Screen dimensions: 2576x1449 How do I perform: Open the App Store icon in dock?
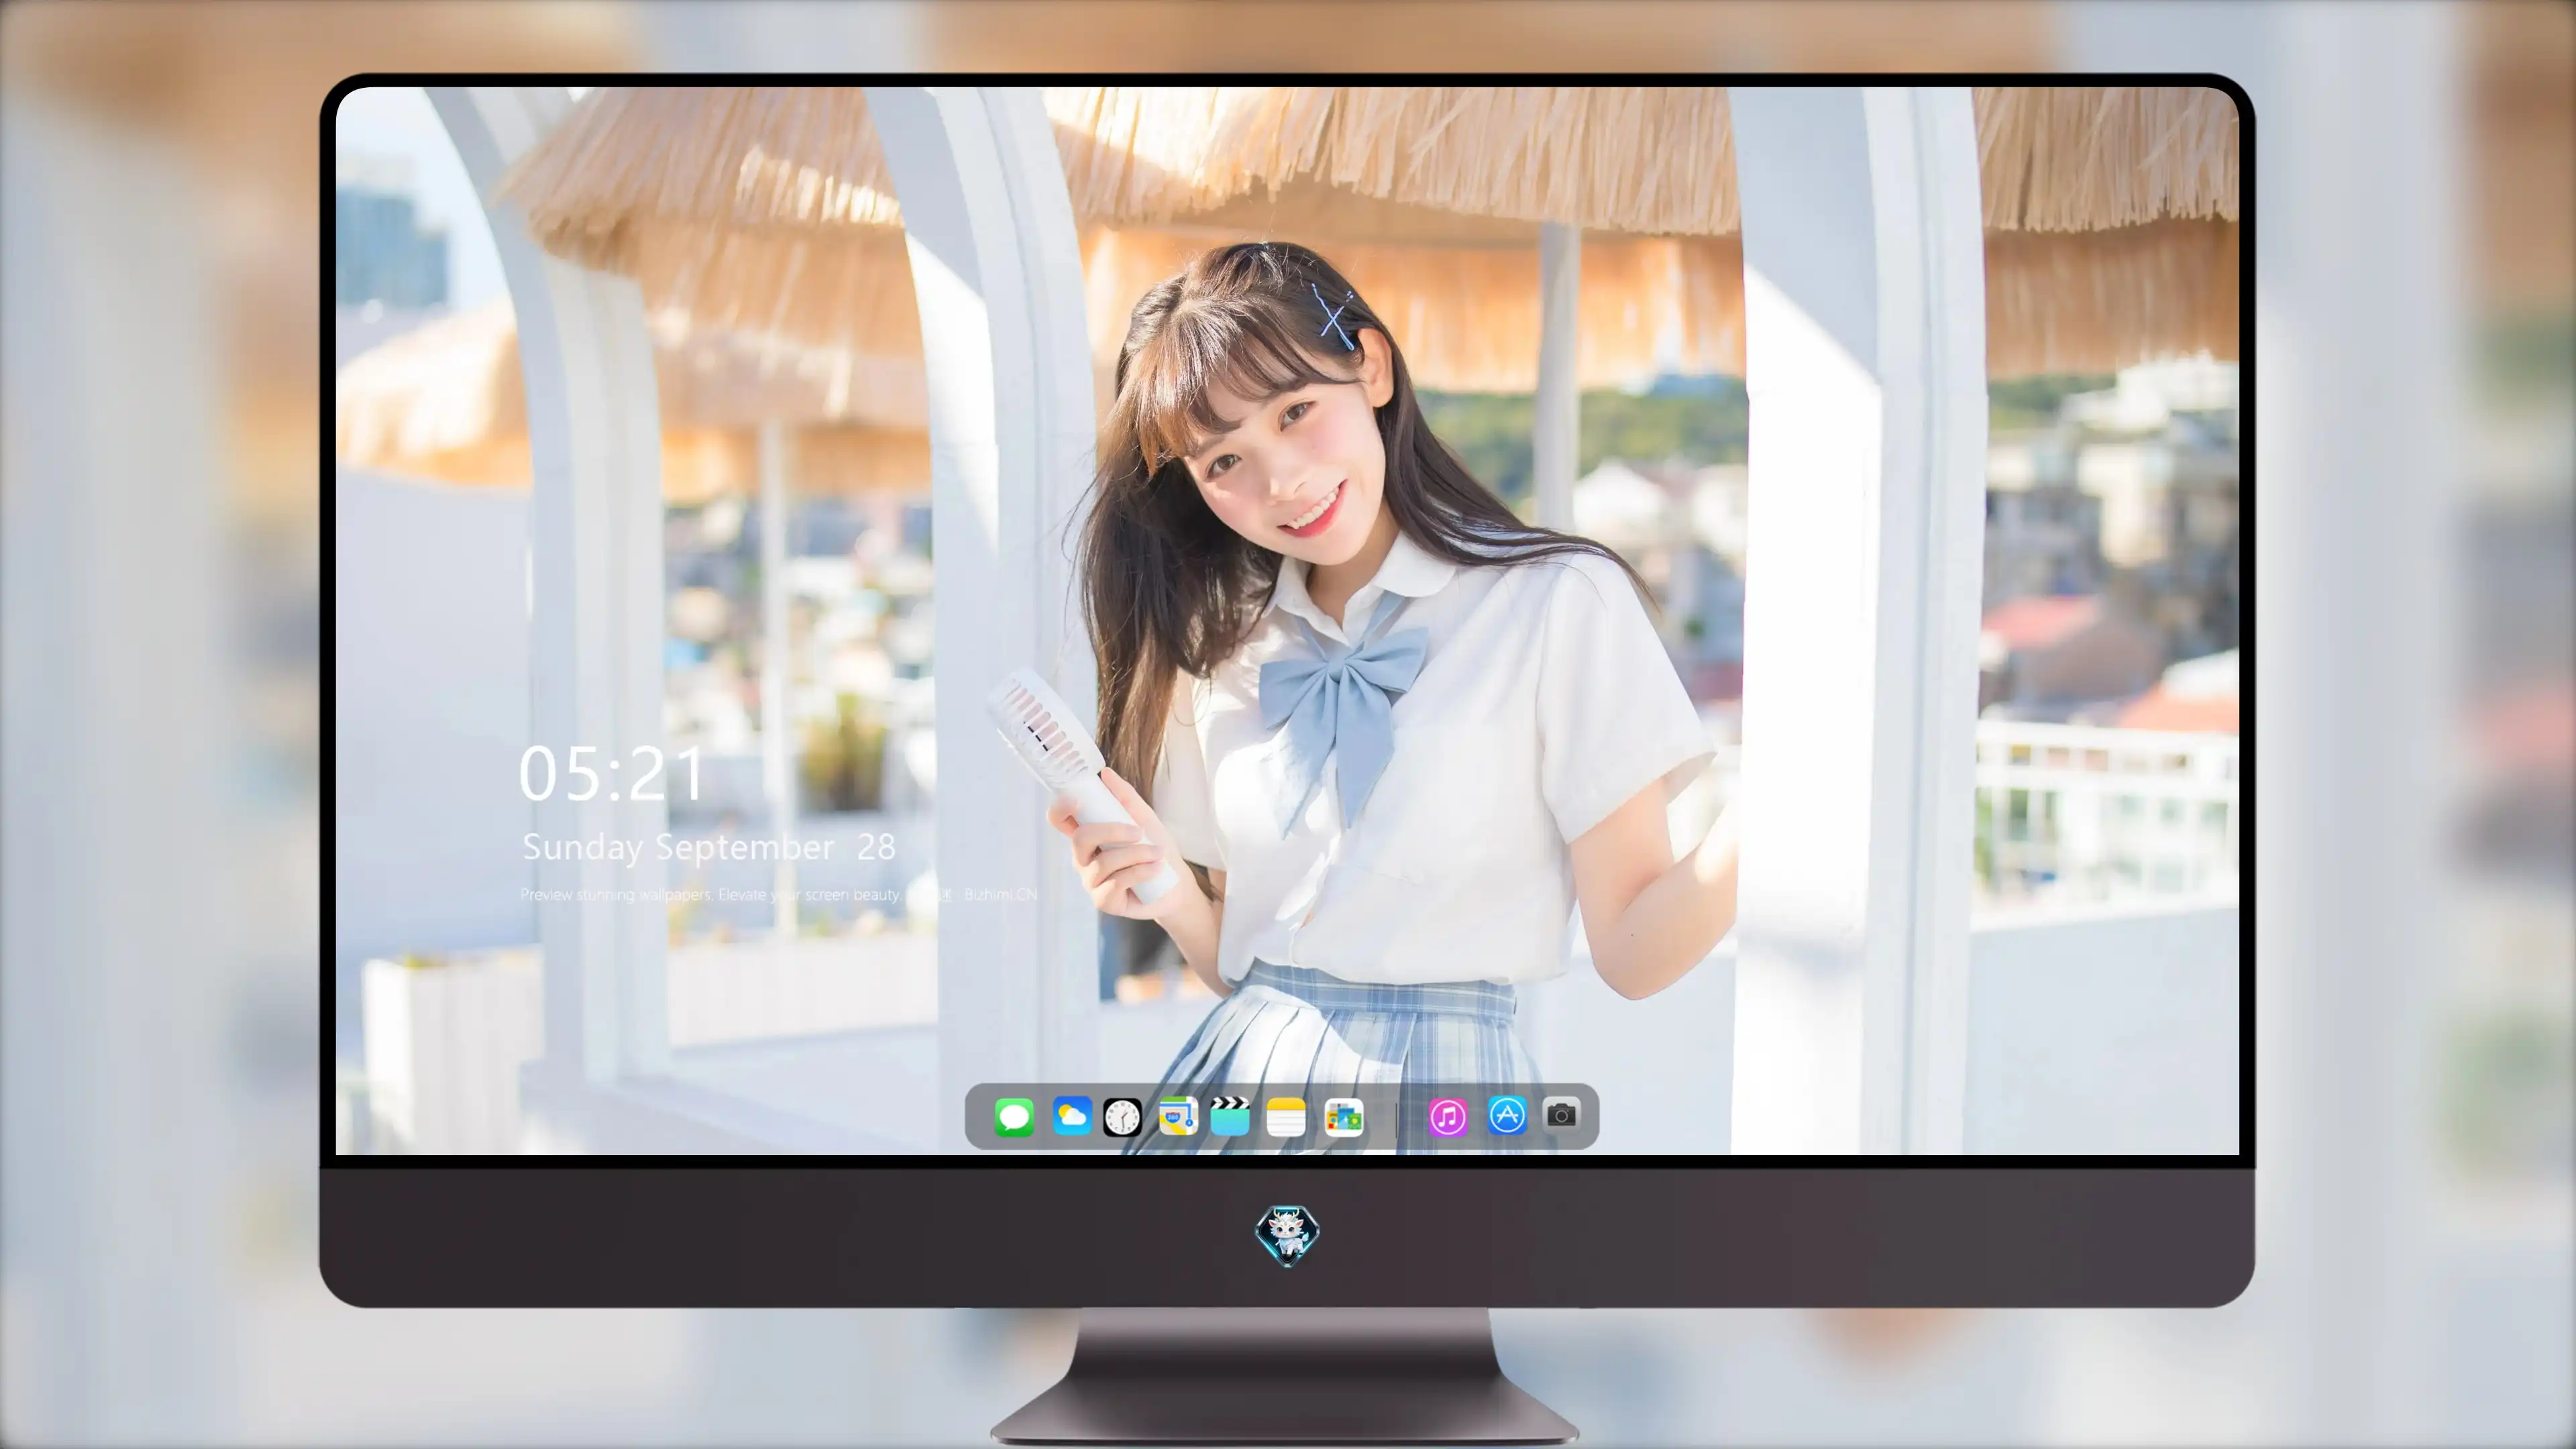[x=1507, y=1116]
